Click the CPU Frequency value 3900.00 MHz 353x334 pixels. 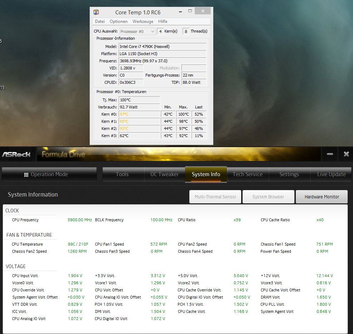tap(80, 220)
